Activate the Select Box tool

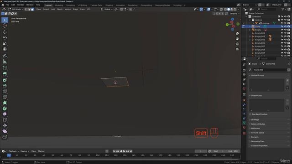(5, 20)
